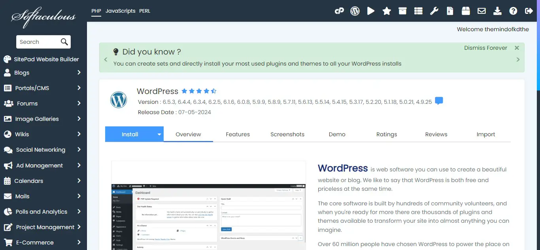Open the Demo tab
540x250 pixels.
pyautogui.click(x=337, y=134)
